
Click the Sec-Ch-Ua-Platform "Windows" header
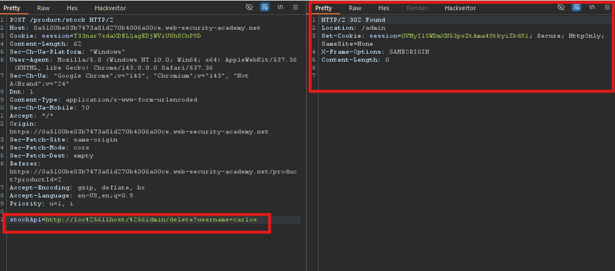pyautogui.click(x=67, y=52)
